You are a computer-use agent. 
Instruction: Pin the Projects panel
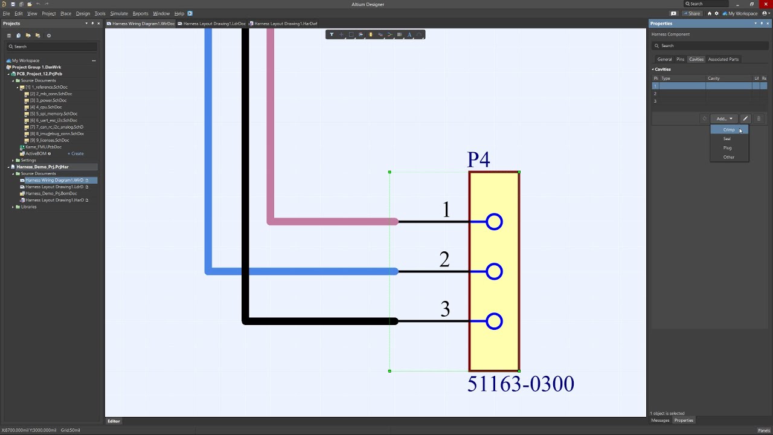coord(92,24)
